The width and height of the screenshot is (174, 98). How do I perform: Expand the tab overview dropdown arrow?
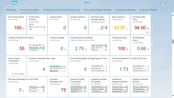click(x=166, y=10)
